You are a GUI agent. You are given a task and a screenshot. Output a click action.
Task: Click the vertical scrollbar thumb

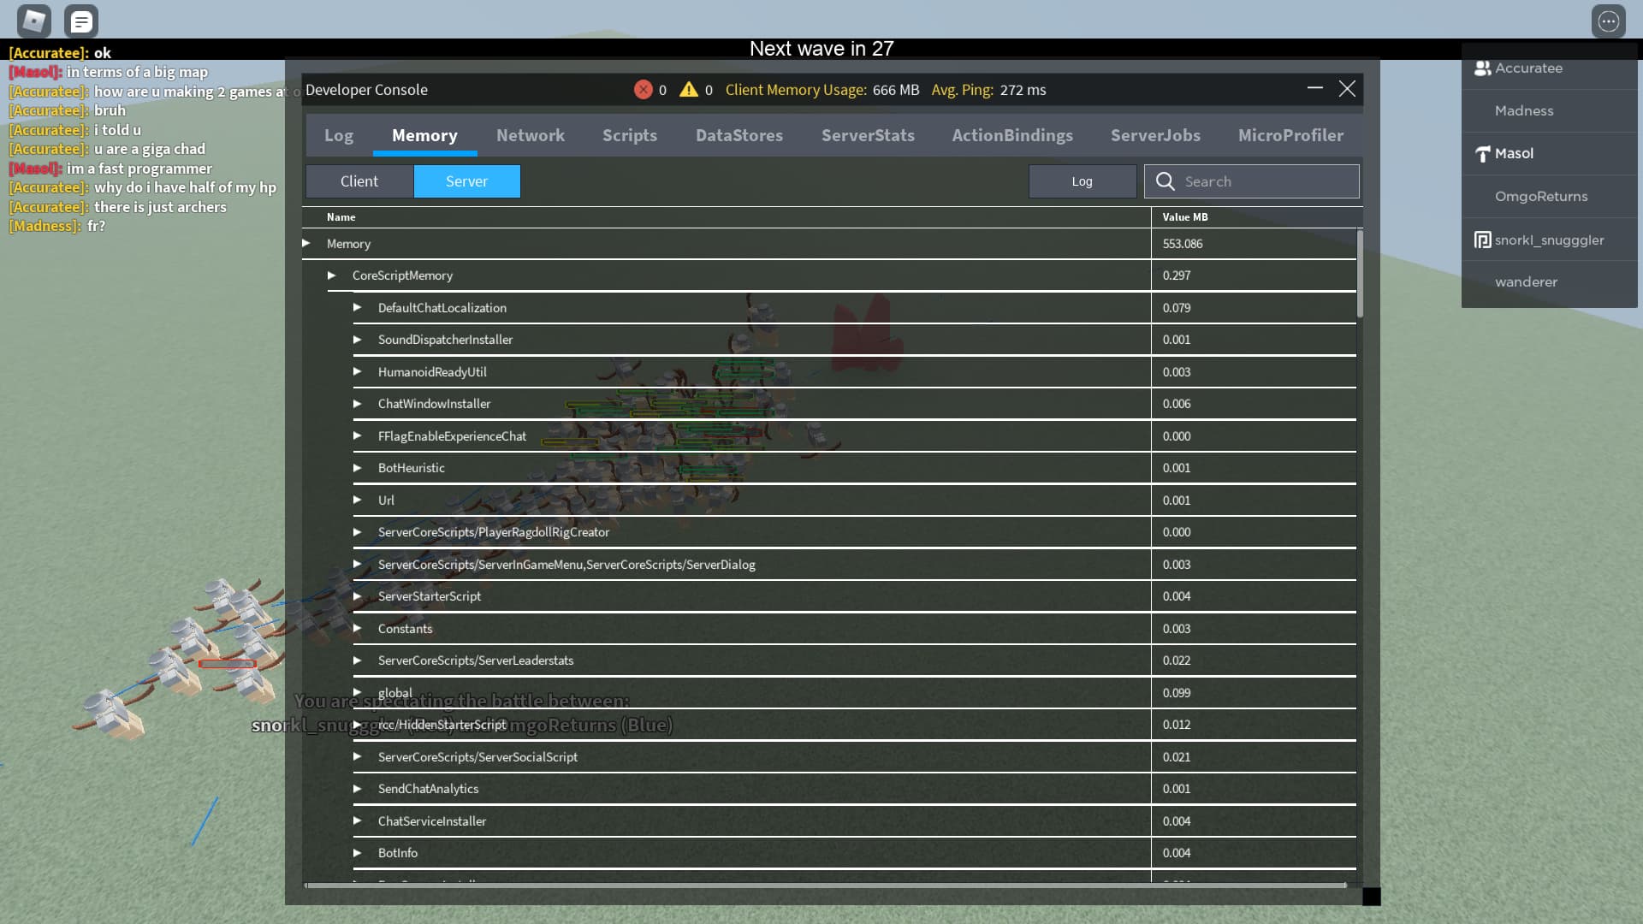pos(1360,274)
